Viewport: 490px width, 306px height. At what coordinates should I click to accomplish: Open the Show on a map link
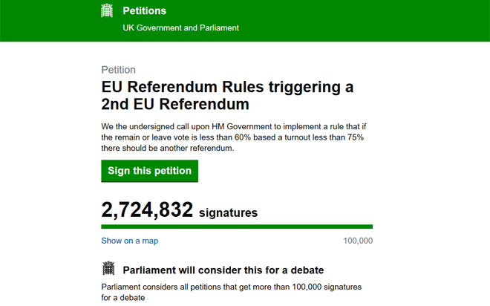(x=130, y=241)
